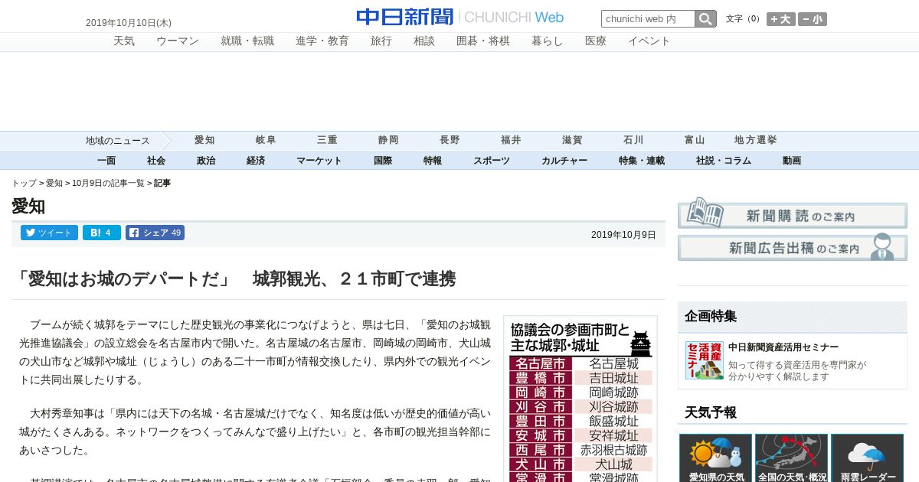
Task: Select 滋賀 regional news tab
Action: click(572, 141)
